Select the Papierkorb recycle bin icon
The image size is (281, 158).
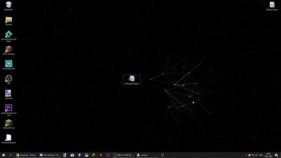(9, 6)
